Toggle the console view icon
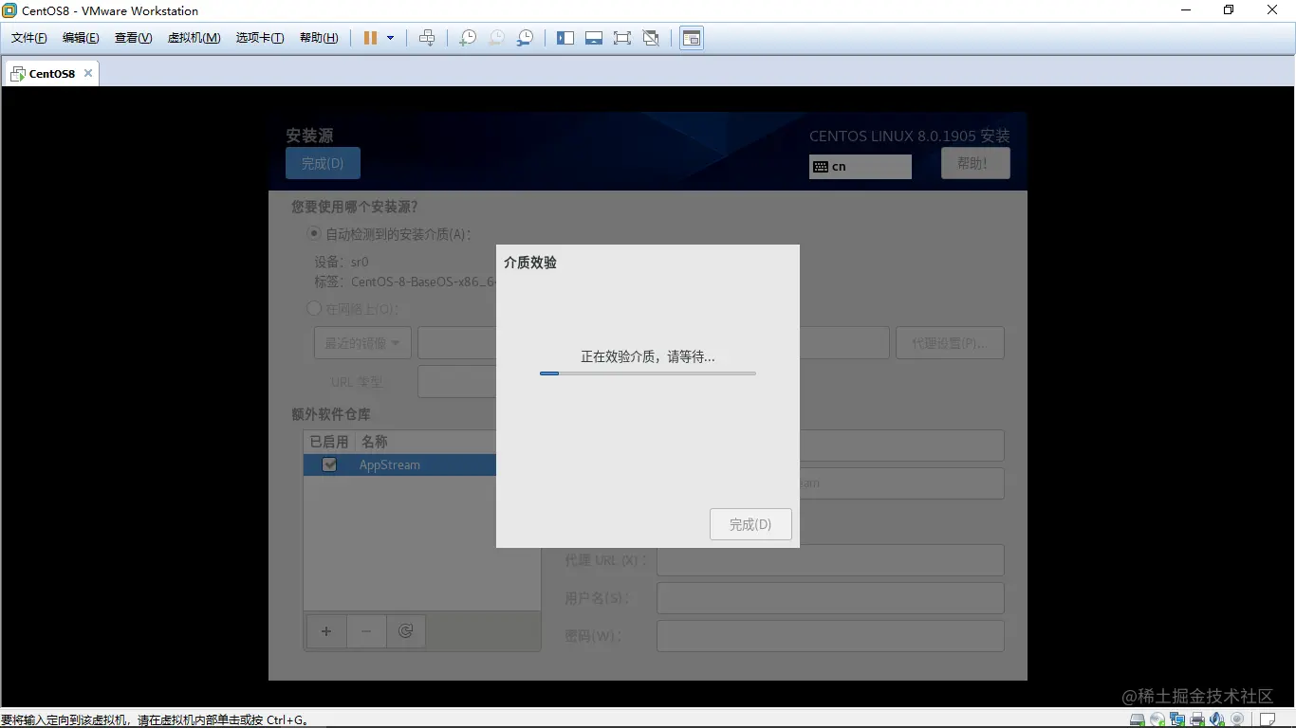Image resolution: width=1296 pixels, height=728 pixels. [x=692, y=38]
